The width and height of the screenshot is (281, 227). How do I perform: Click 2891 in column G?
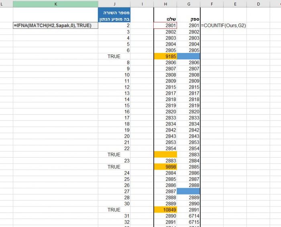(x=189, y=210)
